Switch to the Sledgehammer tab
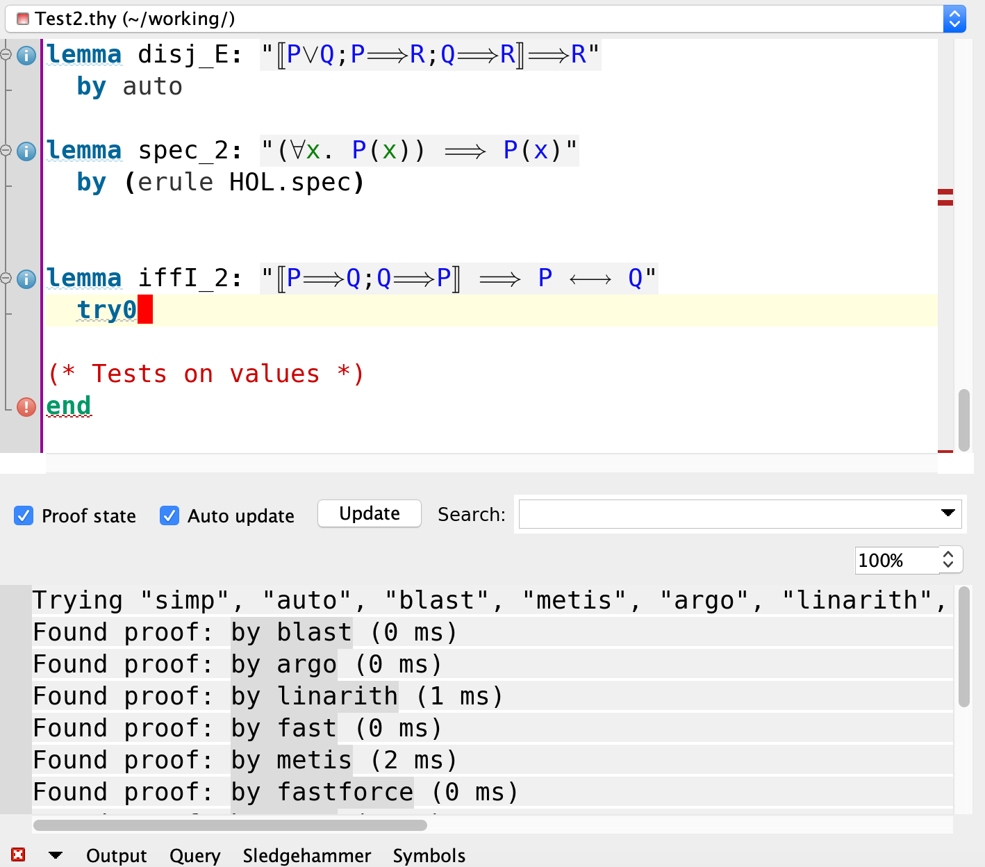985x867 pixels. click(x=306, y=855)
